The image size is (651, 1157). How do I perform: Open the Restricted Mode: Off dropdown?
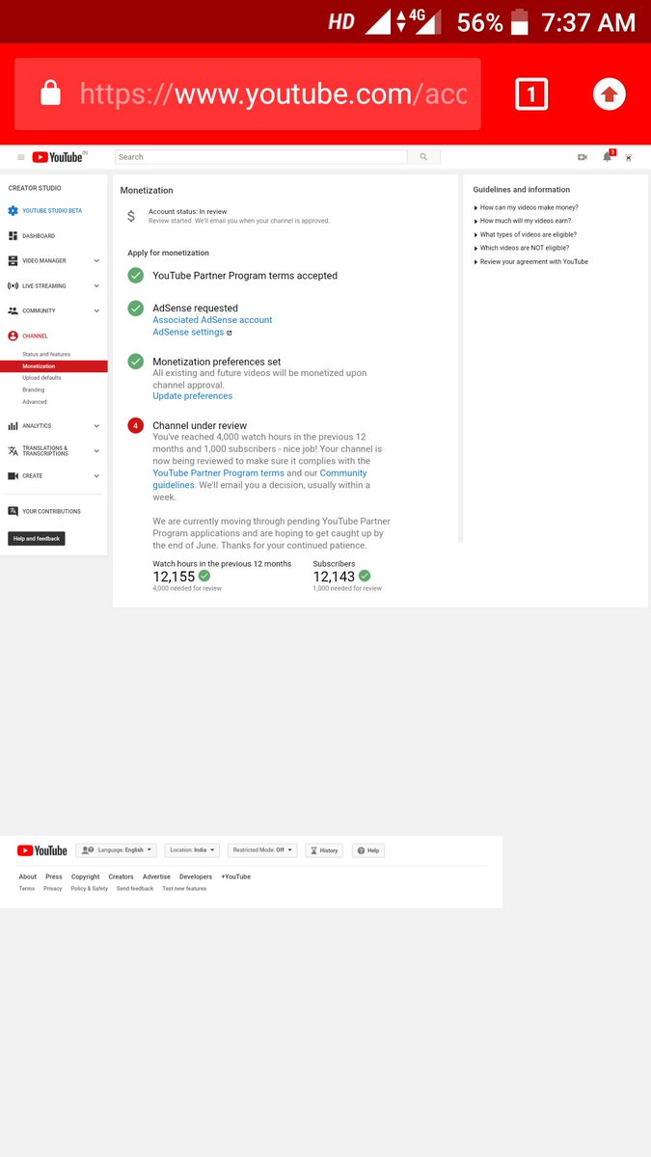click(x=262, y=850)
